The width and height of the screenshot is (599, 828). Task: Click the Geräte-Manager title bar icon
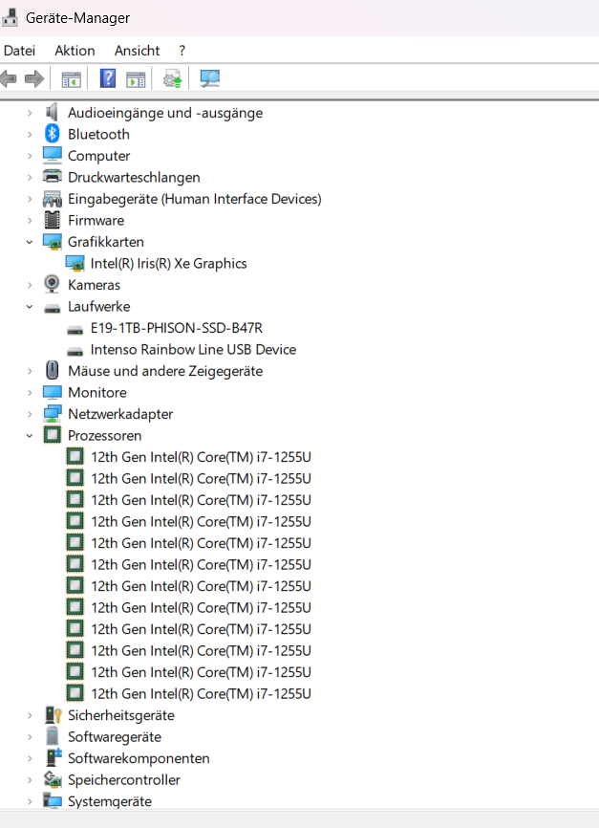coord(10,17)
